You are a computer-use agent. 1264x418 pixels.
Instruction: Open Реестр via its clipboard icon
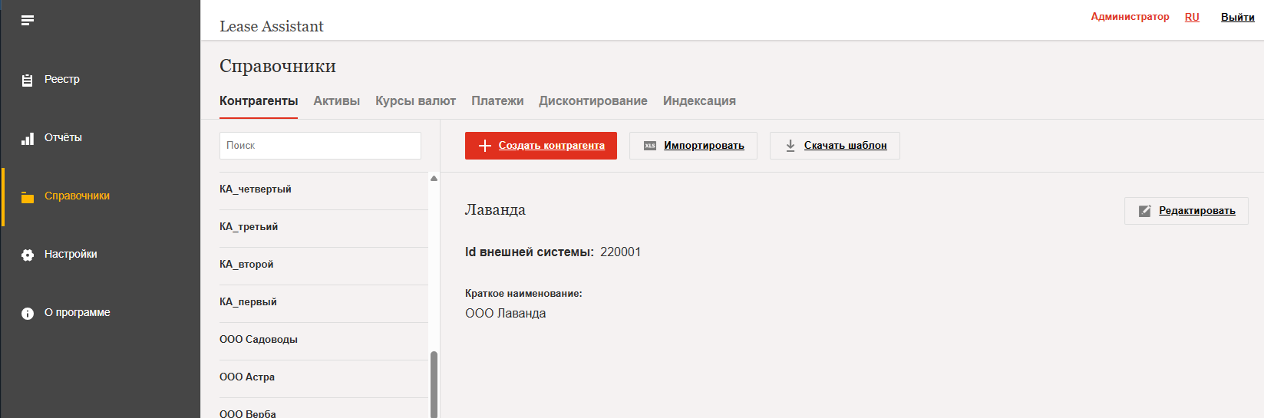click(x=28, y=80)
